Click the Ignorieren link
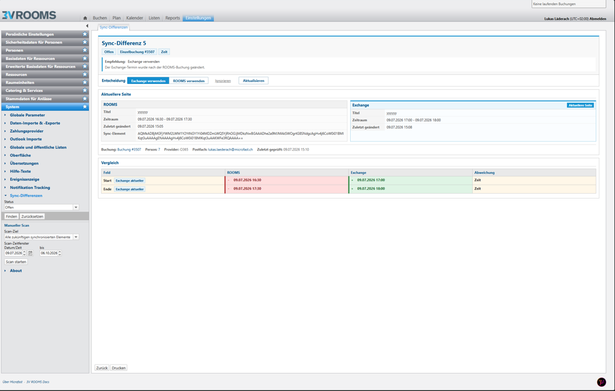 223,81
